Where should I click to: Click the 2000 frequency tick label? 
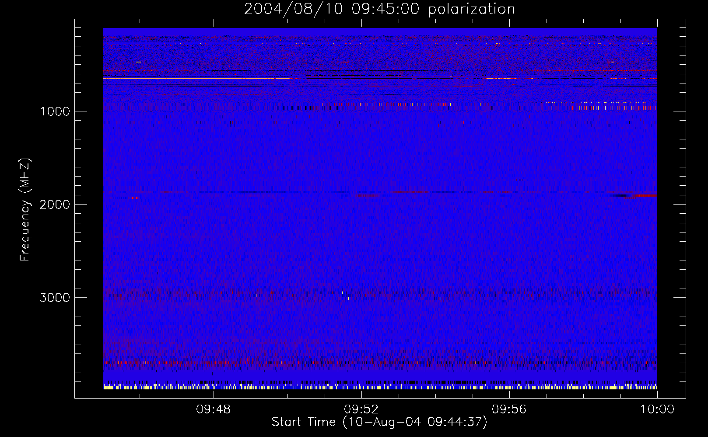(55, 204)
